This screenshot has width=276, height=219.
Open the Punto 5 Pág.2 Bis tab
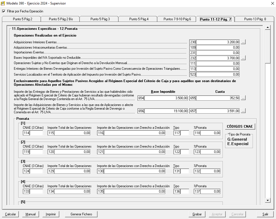(60, 19)
